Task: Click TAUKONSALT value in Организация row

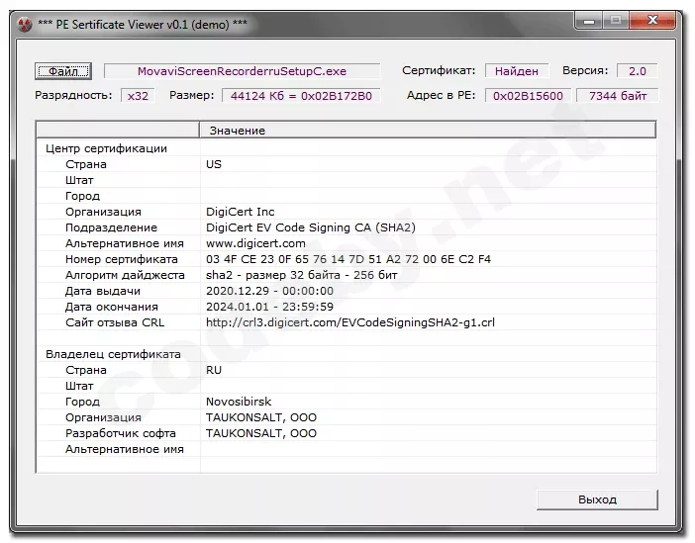Action: [x=261, y=417]
